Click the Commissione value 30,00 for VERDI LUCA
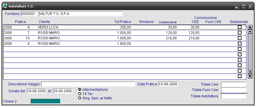Screen dimensions: 257x108 (172, 27)
